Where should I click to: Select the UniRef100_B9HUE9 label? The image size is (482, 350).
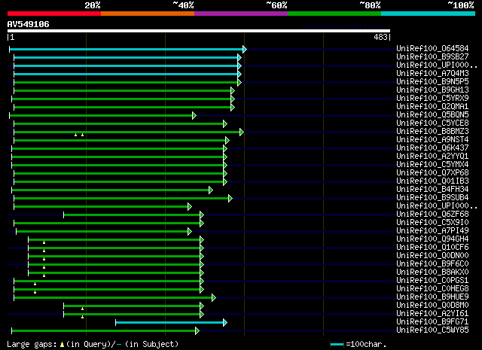pyautogui.click(x=432, y=297)
